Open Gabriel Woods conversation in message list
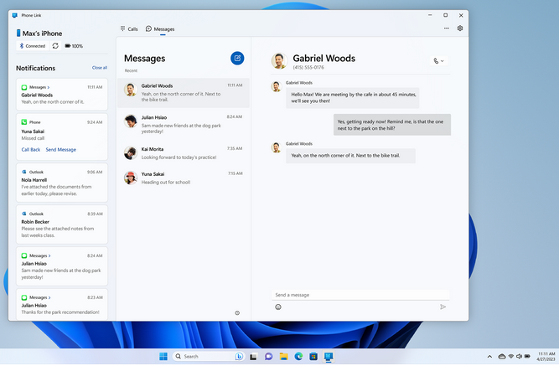 pyautogui.click(x=184, y=93)
